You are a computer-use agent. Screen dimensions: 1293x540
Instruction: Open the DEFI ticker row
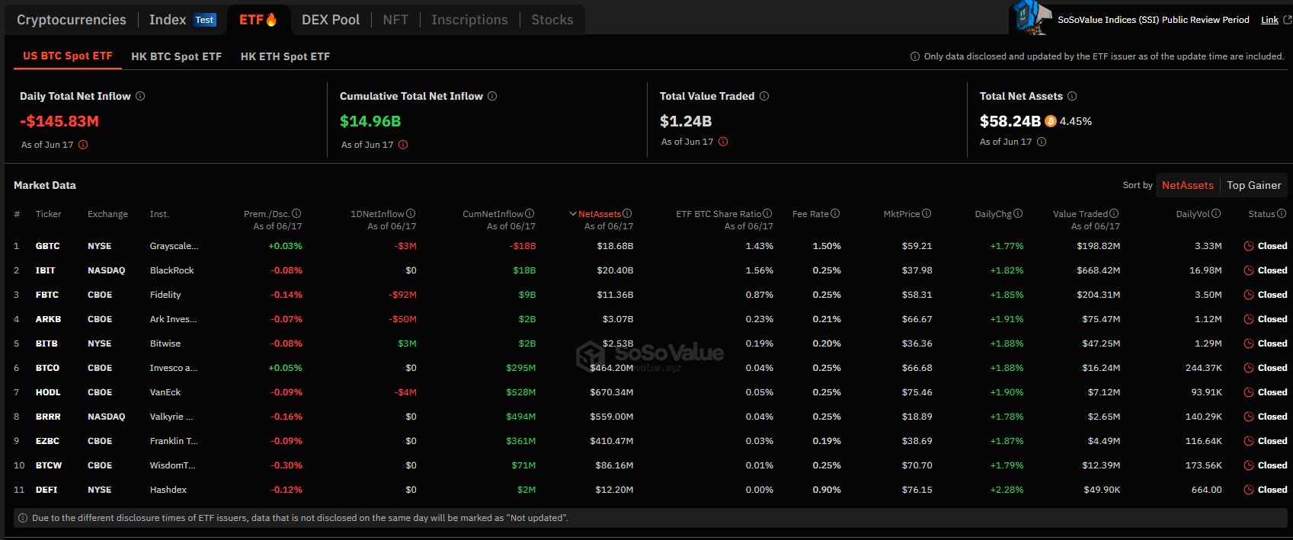46,490
